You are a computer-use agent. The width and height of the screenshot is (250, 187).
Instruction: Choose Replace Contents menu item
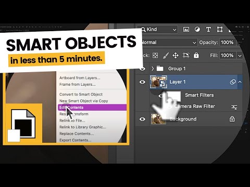[77, 133]
